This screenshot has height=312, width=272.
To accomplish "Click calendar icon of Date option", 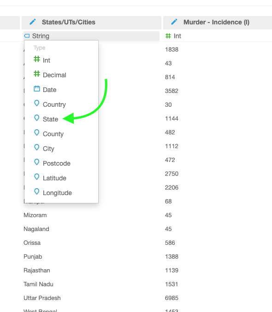I will [37, 88].
